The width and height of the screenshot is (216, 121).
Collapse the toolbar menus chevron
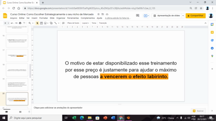click(206, 23)
